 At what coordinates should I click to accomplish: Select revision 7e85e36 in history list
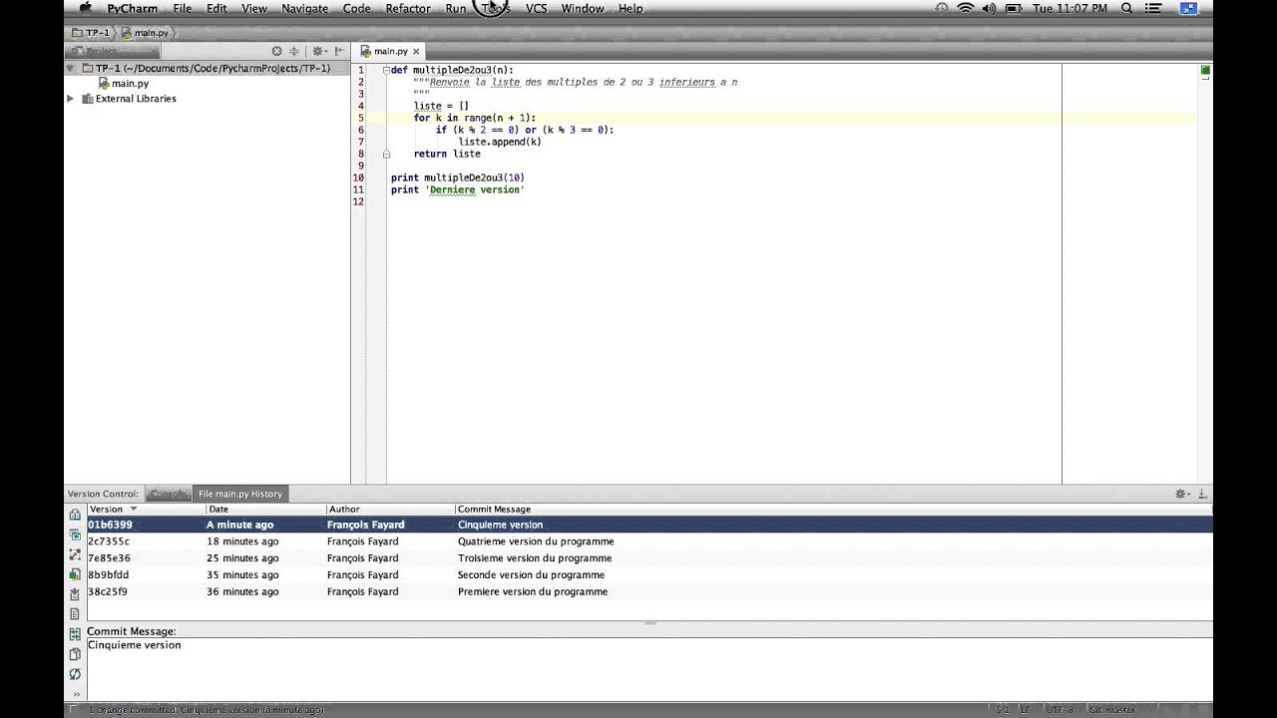pyautogui.click(x=649, y=558)
